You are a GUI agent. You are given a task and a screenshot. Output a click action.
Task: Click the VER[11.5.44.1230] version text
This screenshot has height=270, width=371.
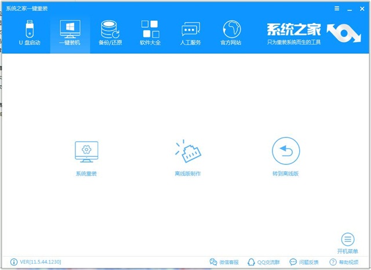[41, 262]
